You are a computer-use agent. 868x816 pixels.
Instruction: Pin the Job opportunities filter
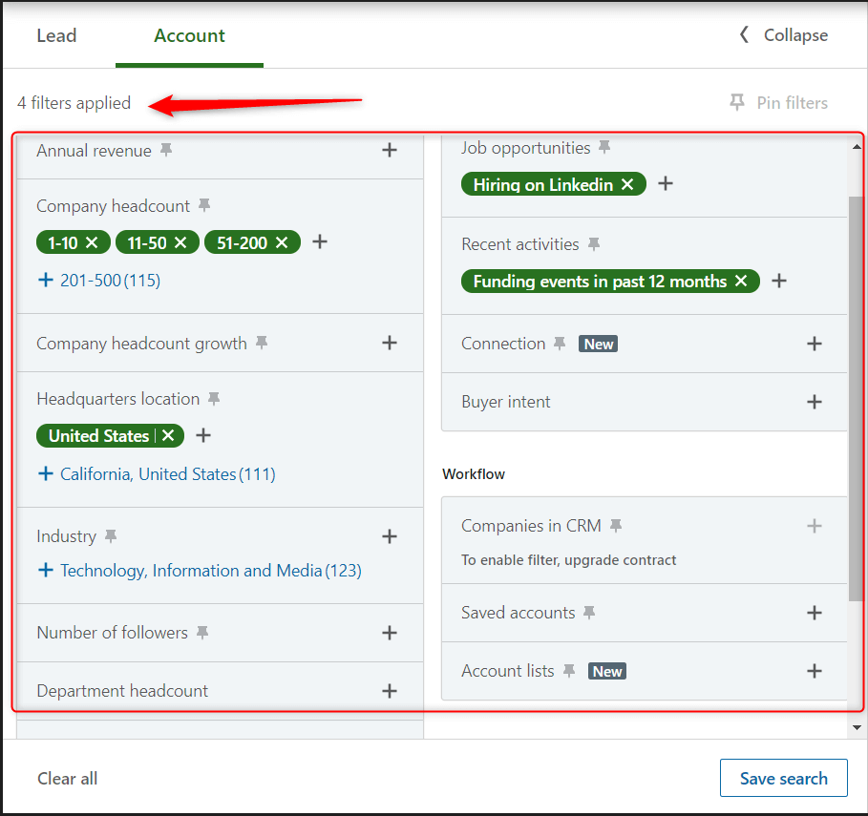coord(604,147)
